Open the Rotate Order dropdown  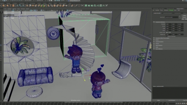(x=168, y=32)
